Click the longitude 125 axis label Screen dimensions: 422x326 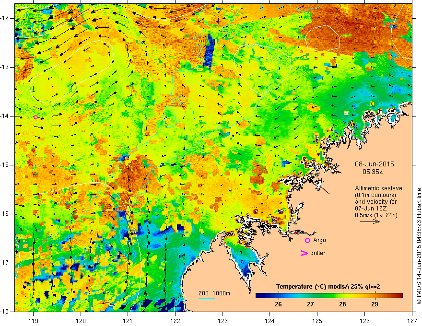(x=317, y=321)
